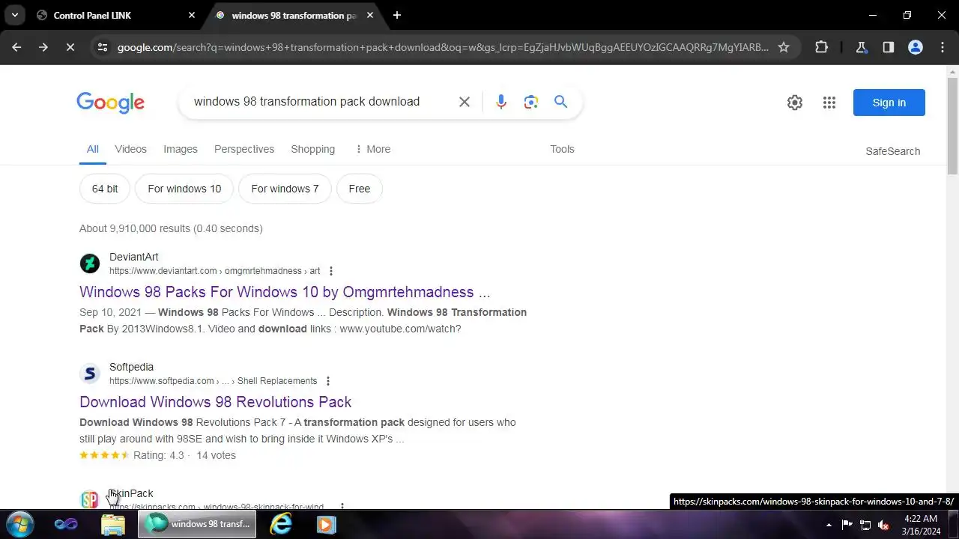Open the tab search dropdown arrow
The width and height of the screenshot is (959, 539).
click(14, 15)
